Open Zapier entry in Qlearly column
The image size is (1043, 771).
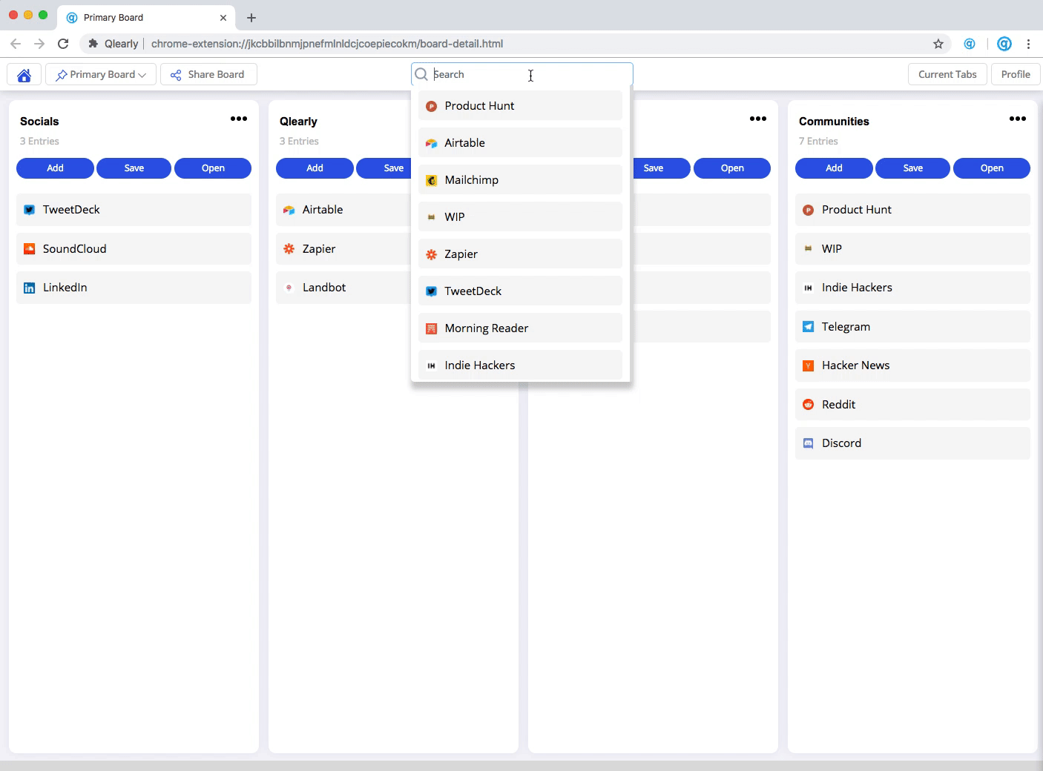point(343,249)
